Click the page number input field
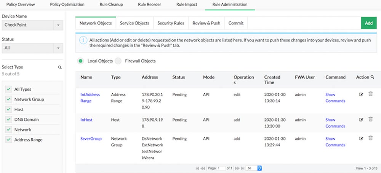The width and height of the screenshot is (381, 173). 221,168
